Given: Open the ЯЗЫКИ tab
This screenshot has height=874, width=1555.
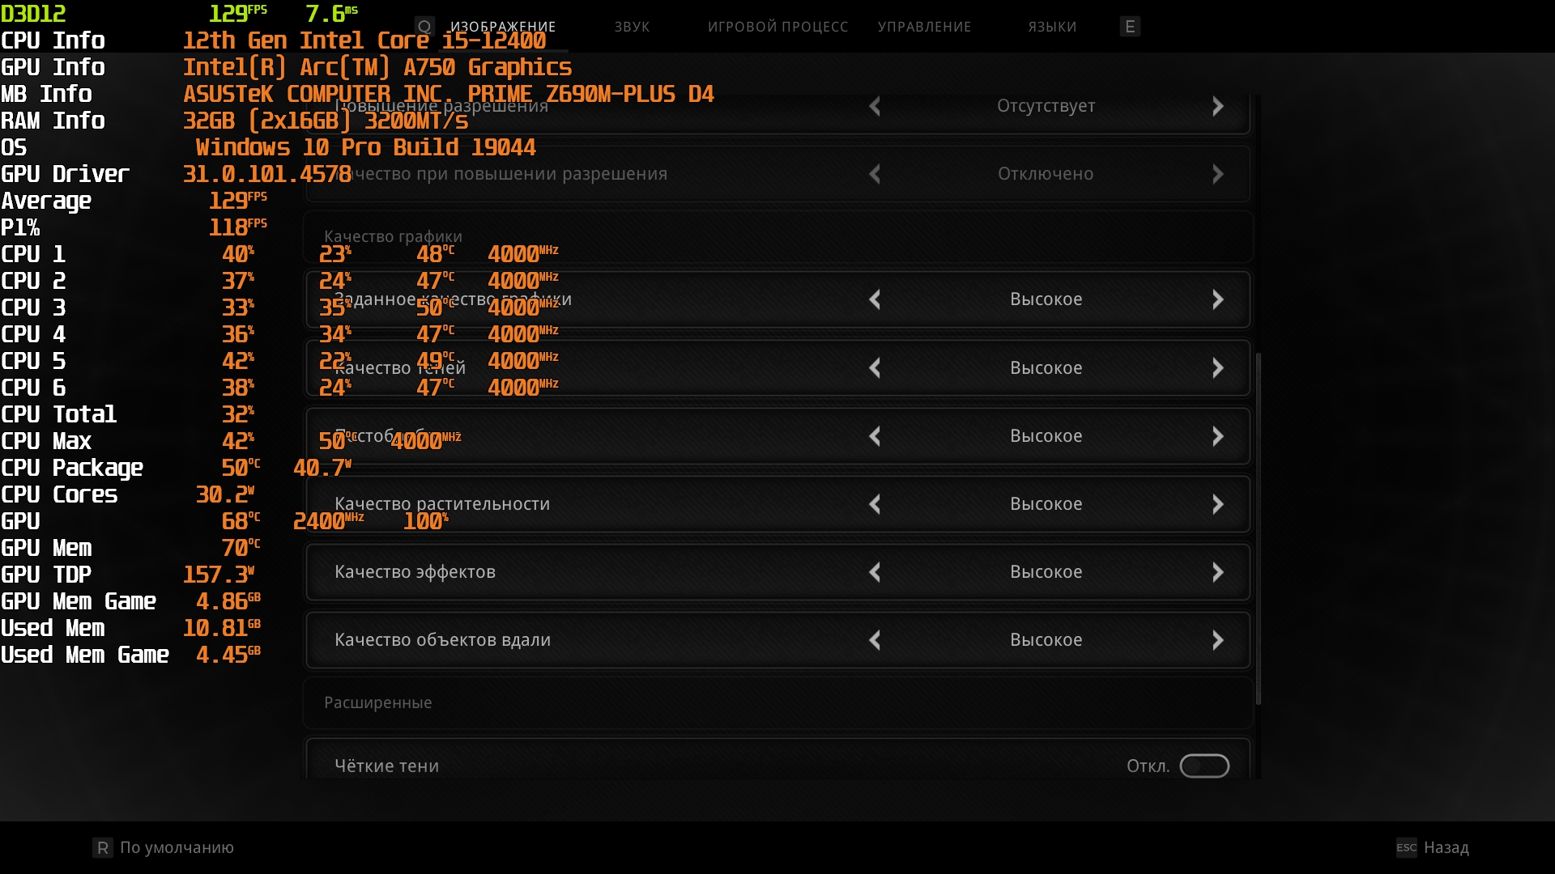Looking at the screenshot, I should pyautogui.click(x=1052, y=27).
